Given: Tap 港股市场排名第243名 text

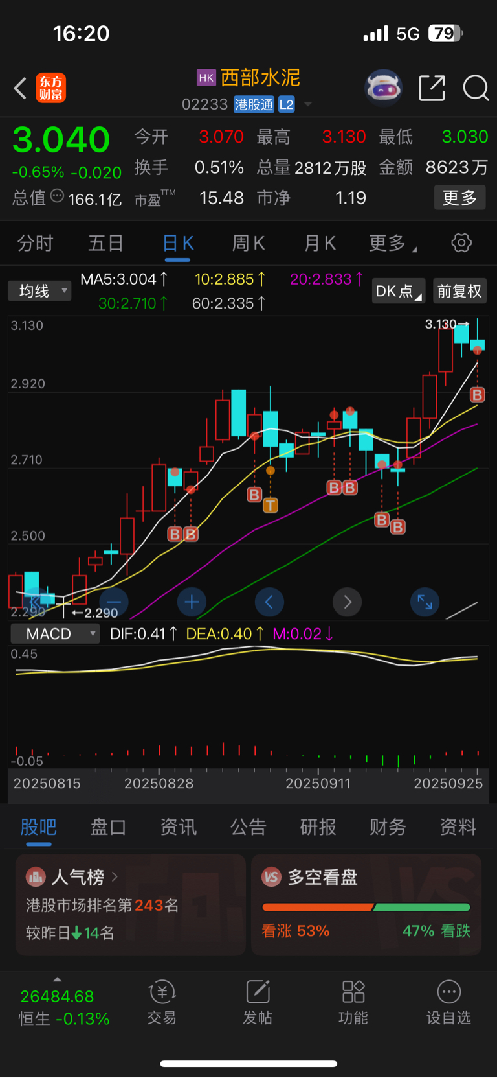Looking at the screenshot, I should point(102,906).
